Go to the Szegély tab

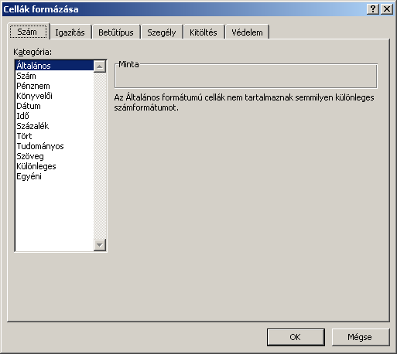click(162, 32)
